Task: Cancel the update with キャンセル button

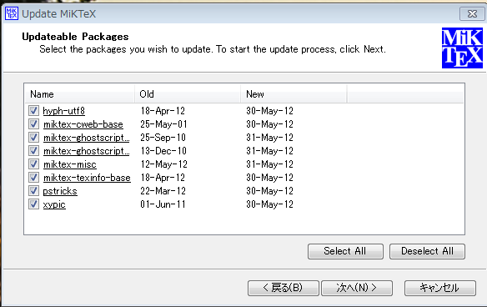Action: pos(440,288)
